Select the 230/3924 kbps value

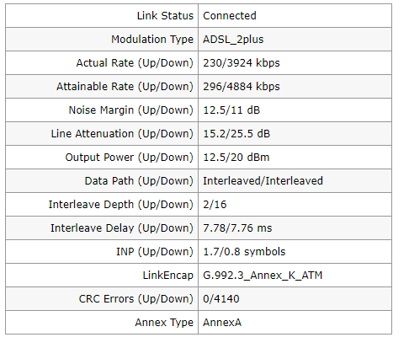tap(242, 63)
